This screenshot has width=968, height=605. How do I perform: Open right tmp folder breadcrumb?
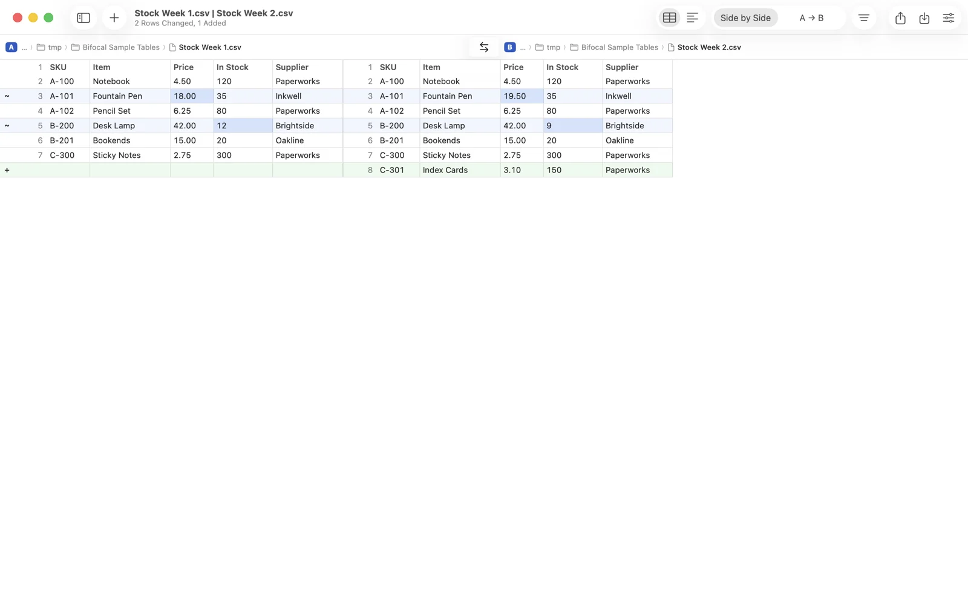pos(548,47)
